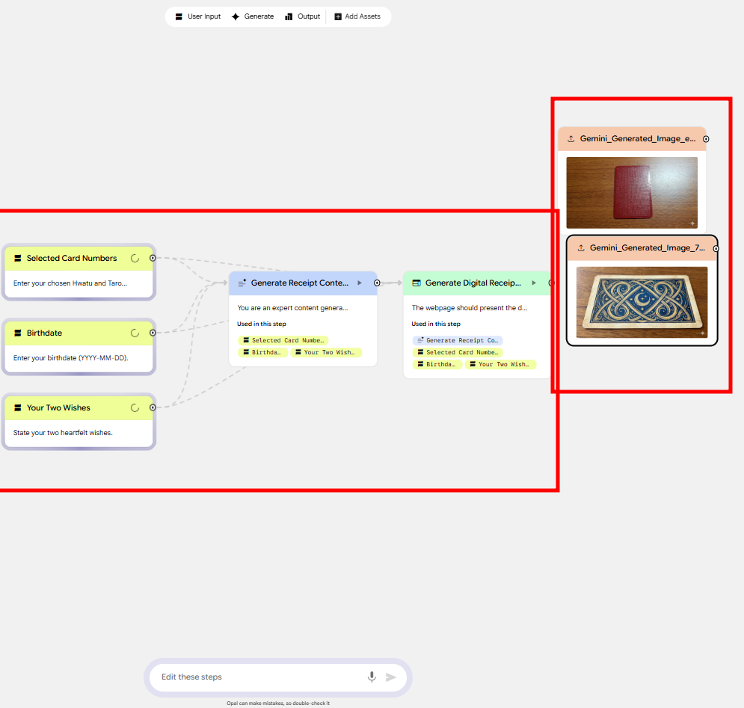The image size is (744, 708).
Task: Click Birthda chip in Generate Receipt Content
Action: [x=262, y=352]
